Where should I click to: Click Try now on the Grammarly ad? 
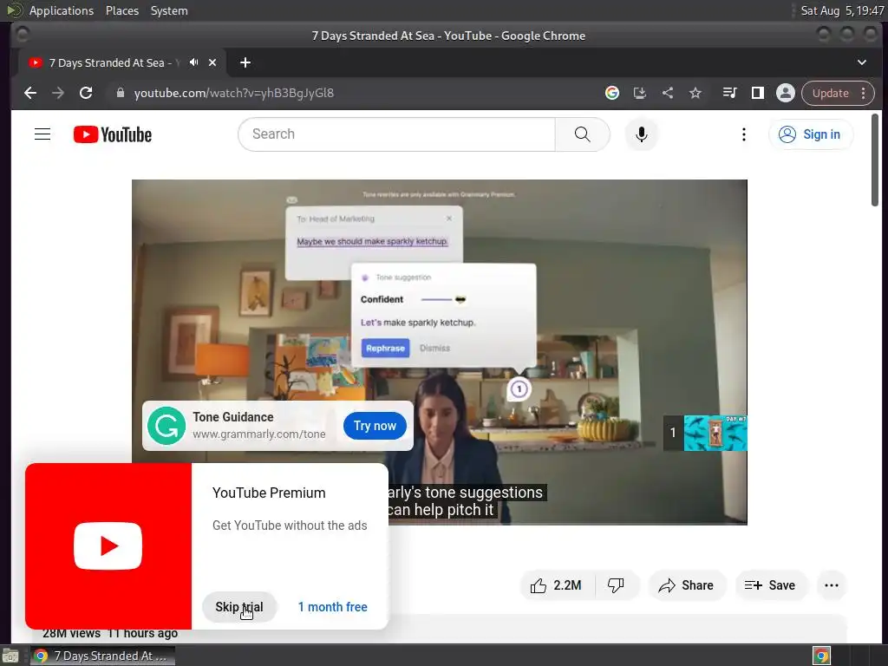coord(375,426)
